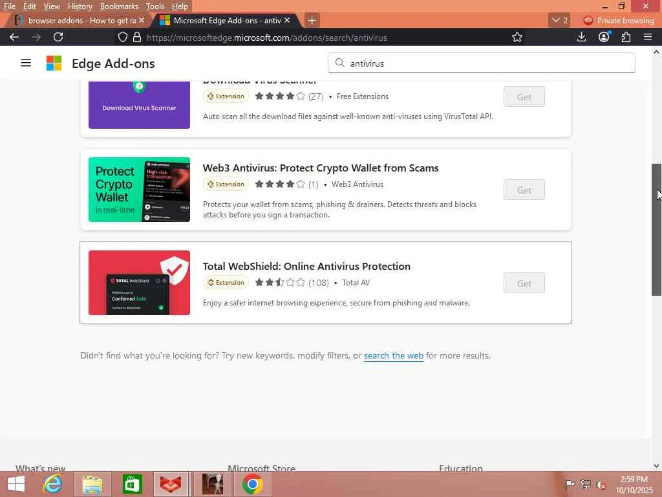The height and width of the screenshot is (497, 662).
Task: Open the browser Extensions puzzle icon
Action: click(x=626, y=37)
